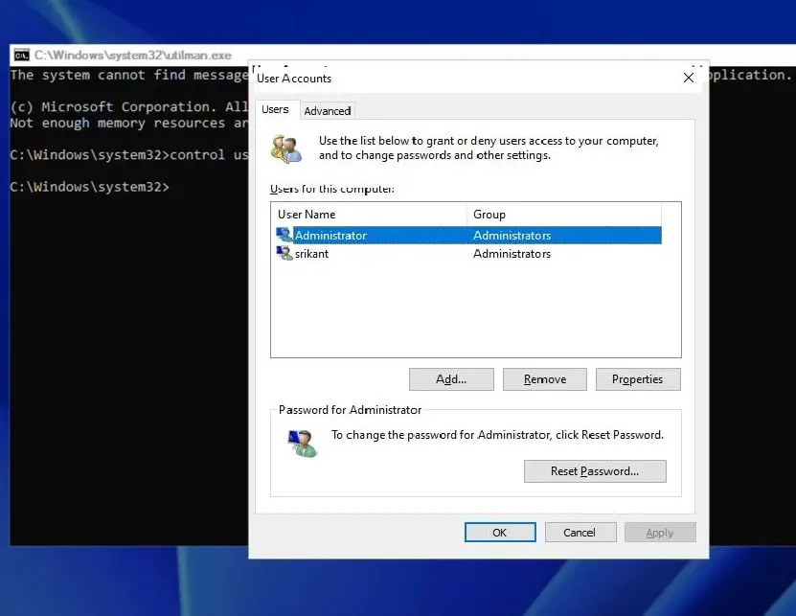The height and width of the screenshot is (616, 796).
Task: Click the 'control us' command line in the console
Action: (129, 155)
